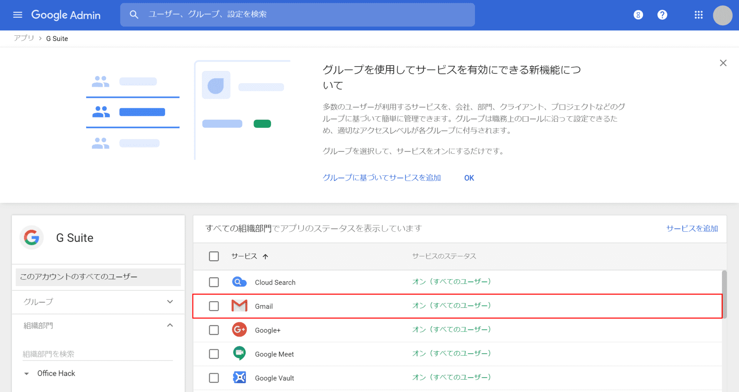The height and width of the screenshot is (392, 739).
Task: Select the Office Hack organizational unit
Action: 56,373
